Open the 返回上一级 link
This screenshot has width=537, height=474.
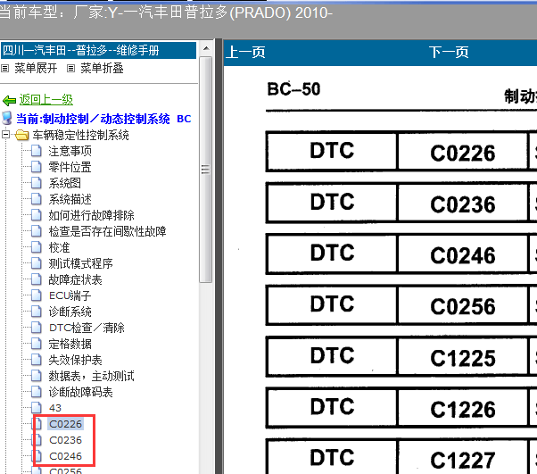pyautogui.click(x=45, y=100)
